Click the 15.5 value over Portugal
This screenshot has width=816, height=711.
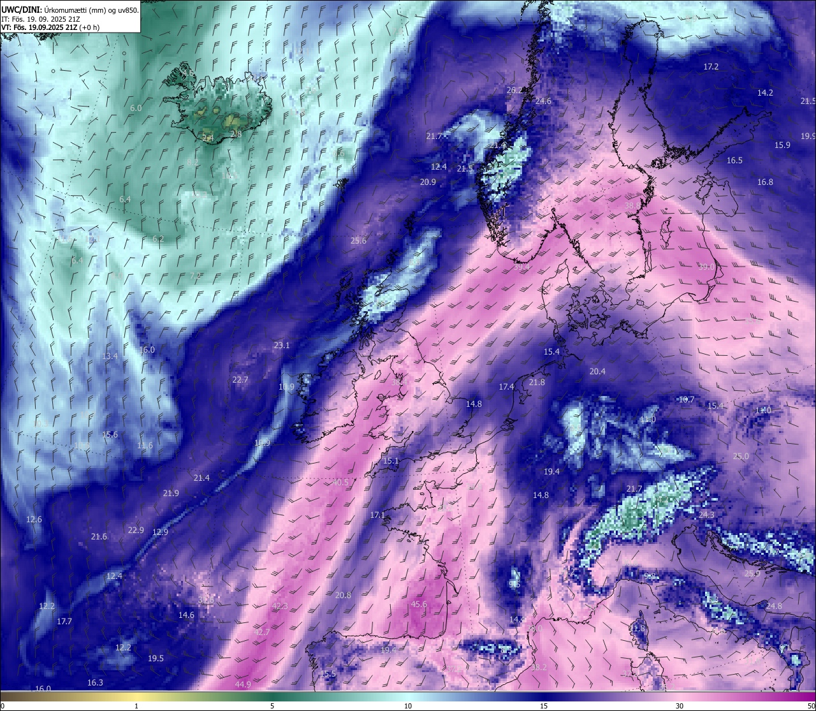[x=328, y=674]
